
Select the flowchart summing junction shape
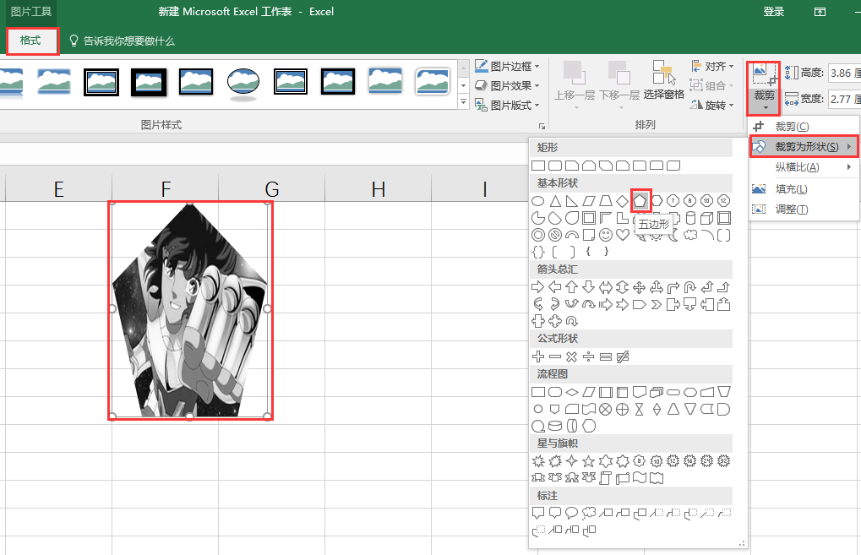(605, 409)
